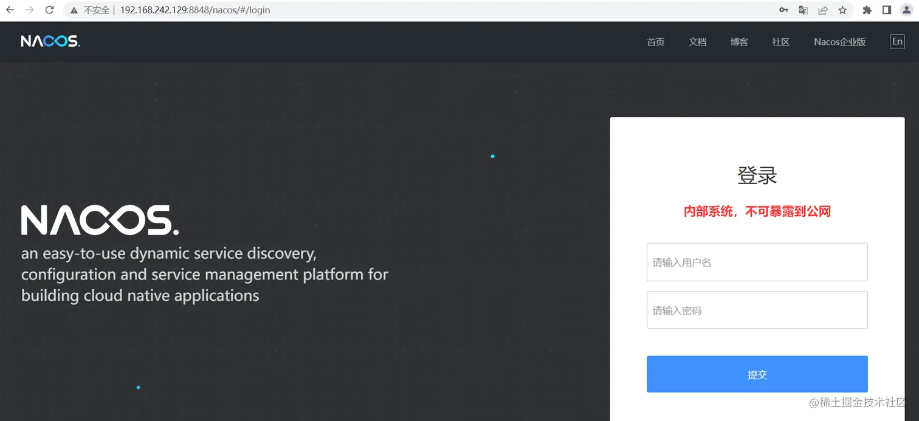Switch language with the En button
This screenshot has height=421, width=919.
coord(897,41)
